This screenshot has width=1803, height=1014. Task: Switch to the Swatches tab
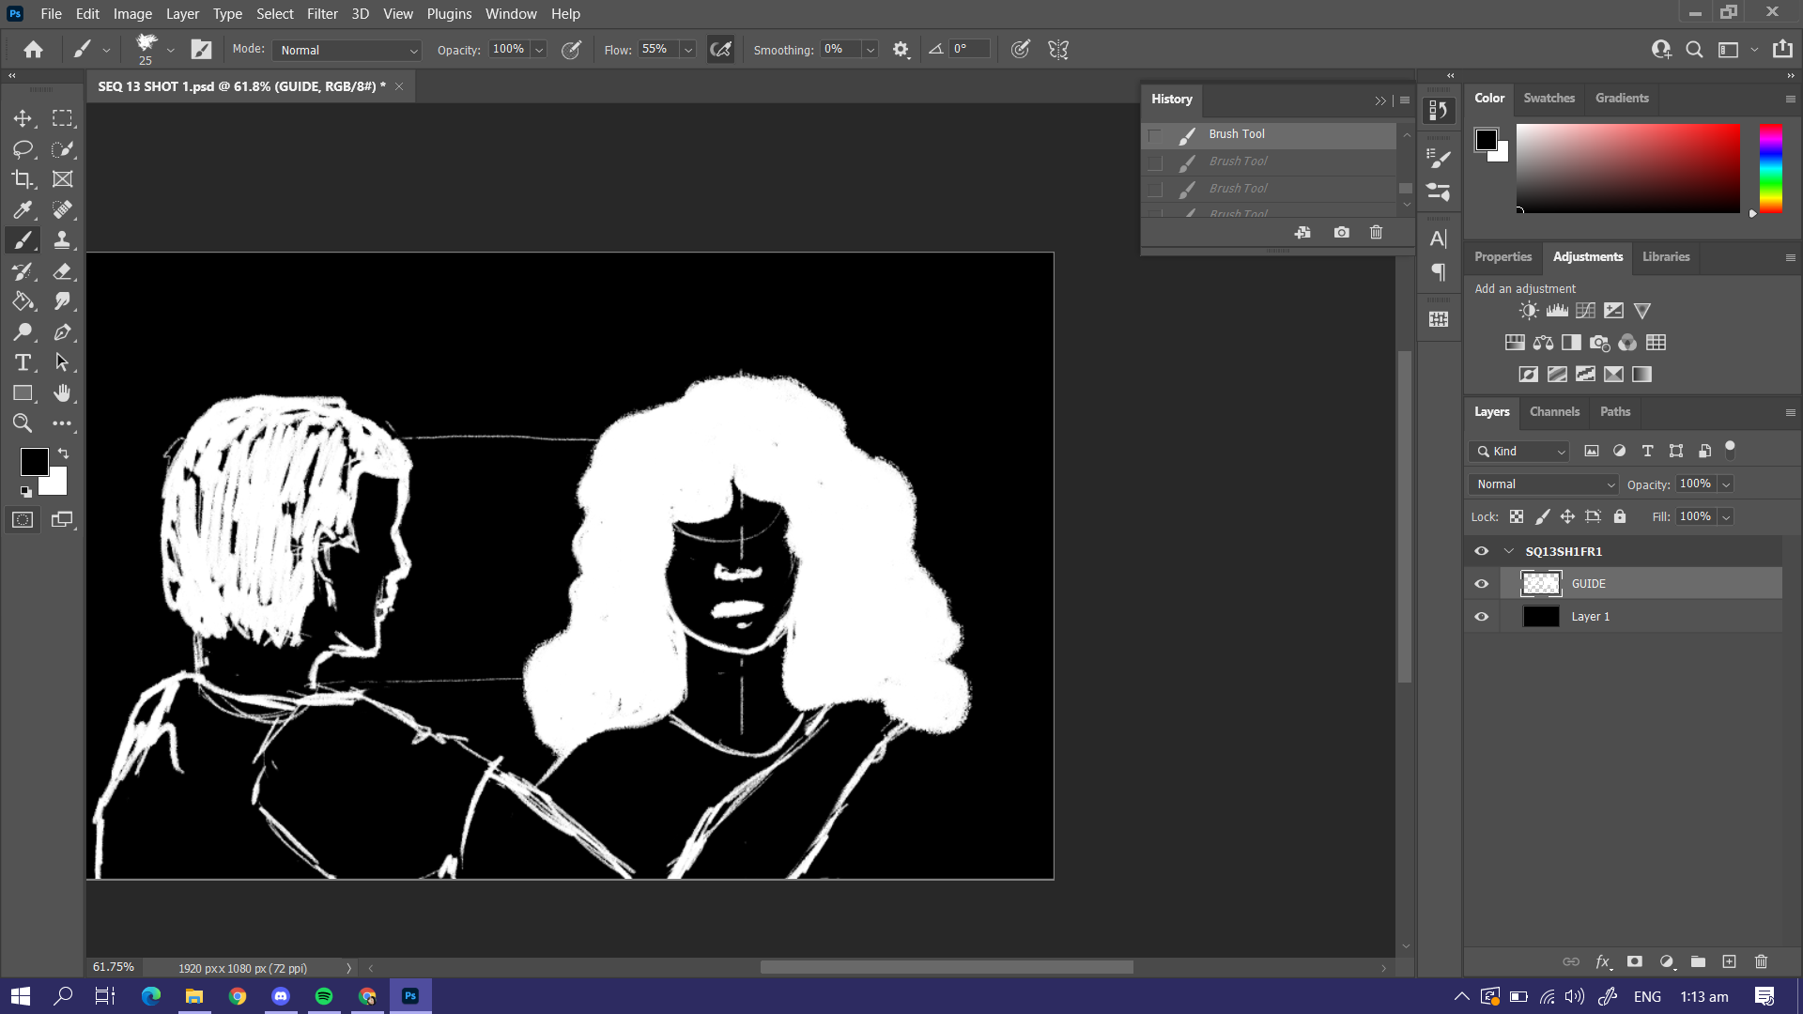(x=1549, y=98)
